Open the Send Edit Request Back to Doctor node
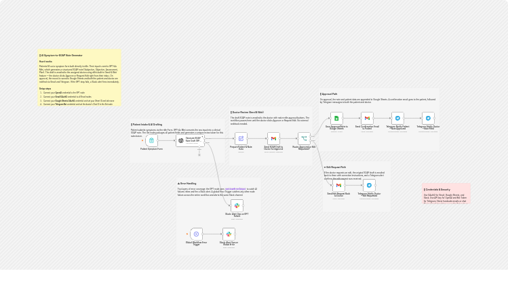 pyautogui.click(x=338, y=185)
